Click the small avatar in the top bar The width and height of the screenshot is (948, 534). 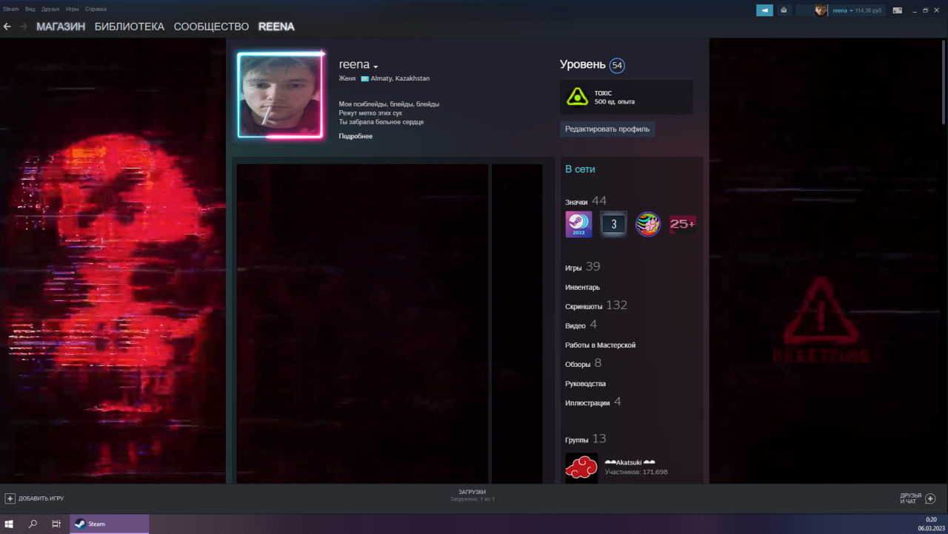(821, 10)
